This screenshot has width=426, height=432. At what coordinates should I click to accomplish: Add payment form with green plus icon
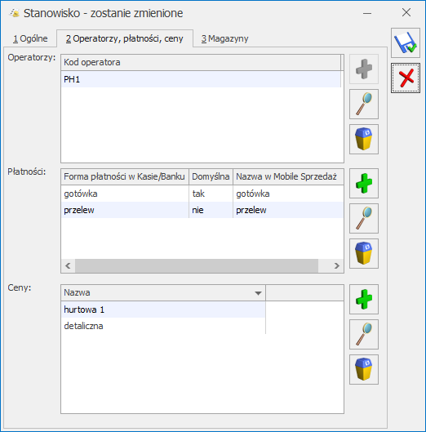coord(364,183)
